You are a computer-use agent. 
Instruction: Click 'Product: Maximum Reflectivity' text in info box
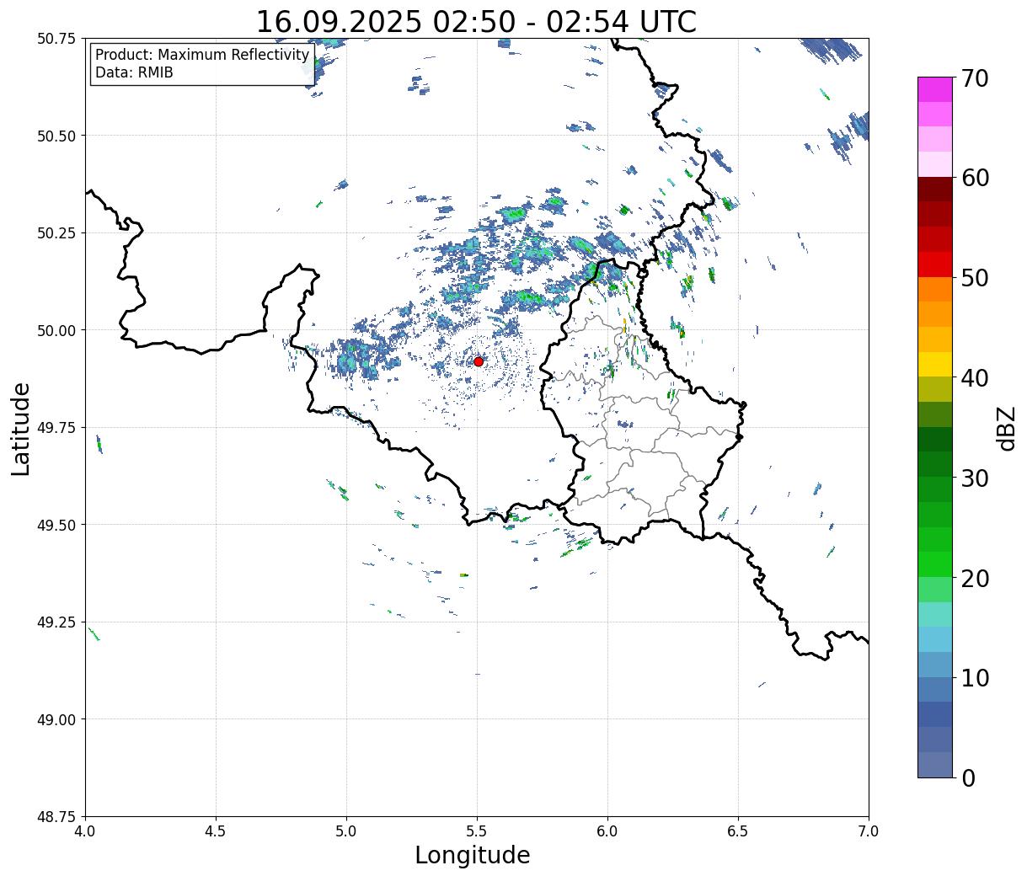202,55
